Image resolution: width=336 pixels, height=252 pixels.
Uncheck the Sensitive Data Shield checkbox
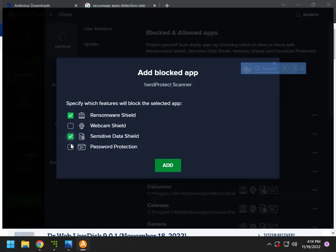(x=71, y=136)
